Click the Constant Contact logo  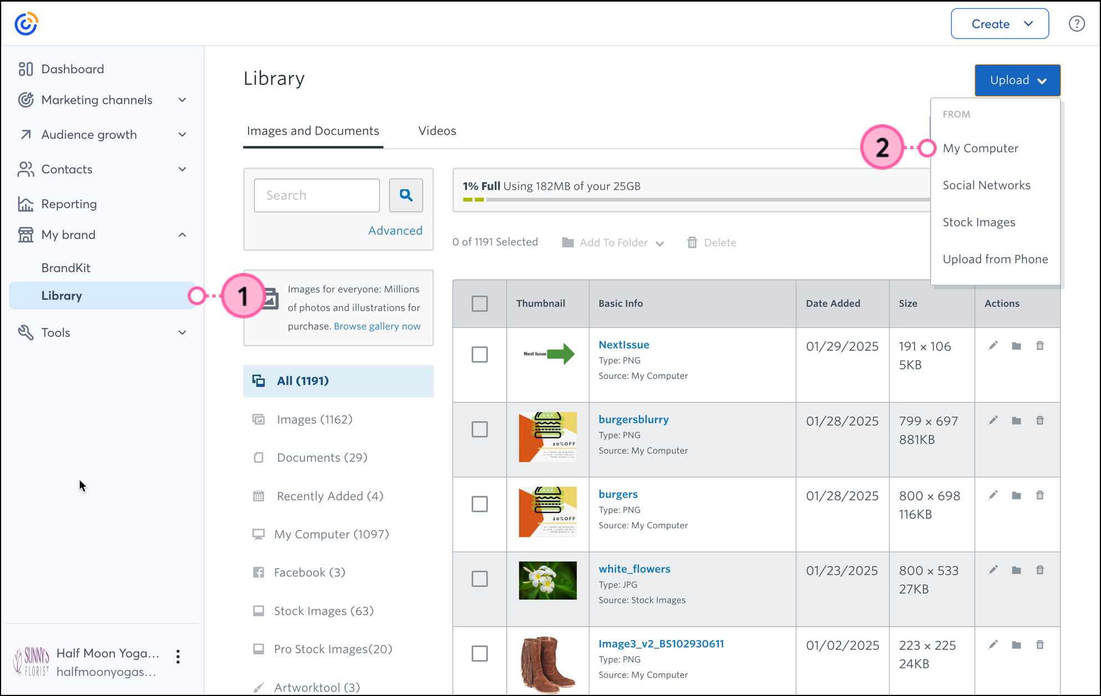(26, 24)
